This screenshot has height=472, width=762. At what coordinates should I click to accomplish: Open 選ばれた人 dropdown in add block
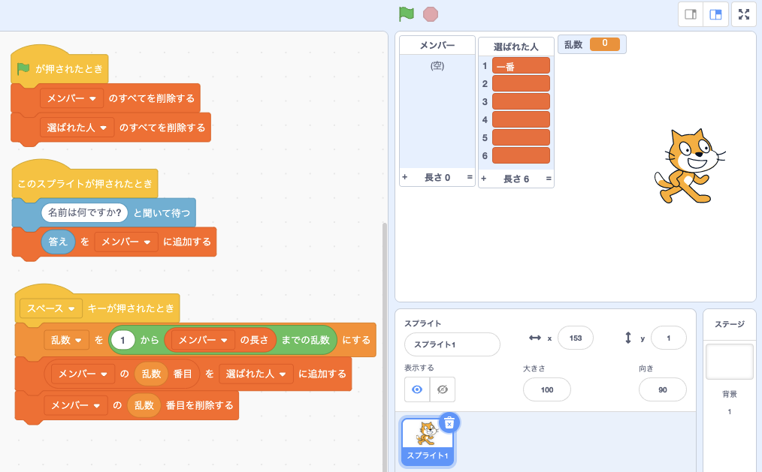(x=256, y=374)
